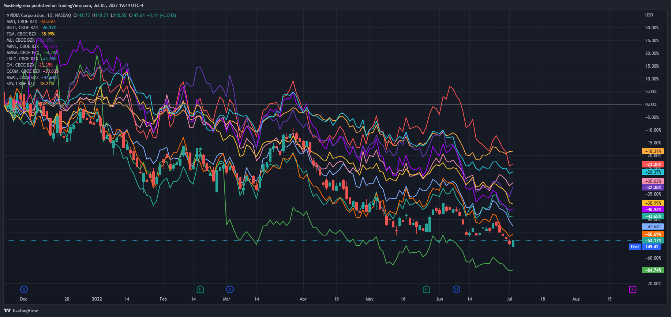Click the +4.41 (+3.04%) change value

161,15
